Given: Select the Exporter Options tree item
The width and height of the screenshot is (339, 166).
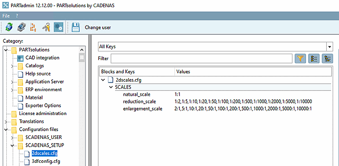Looking at the screenshot, I should click(x=43, y=106).
